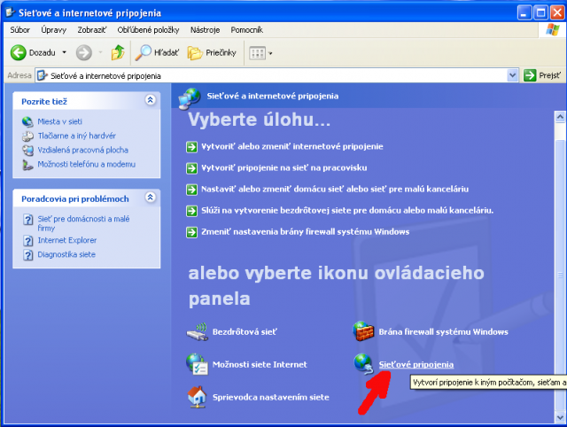Viewport: 567px width, 427px height.
Task: Open Možnosti siete Internet checklist icon
Action: point(197,364)
